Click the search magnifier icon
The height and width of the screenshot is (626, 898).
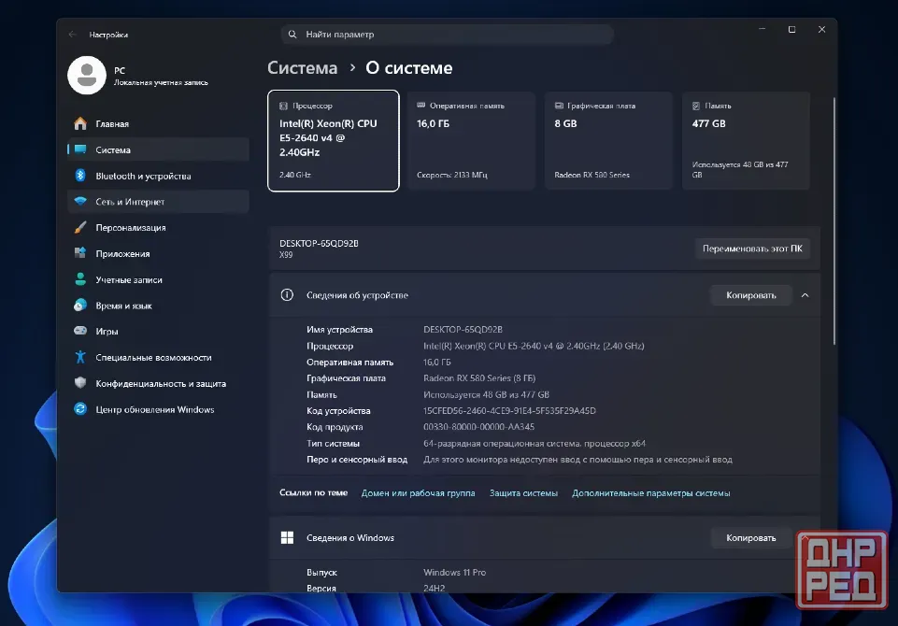(292, 35)
